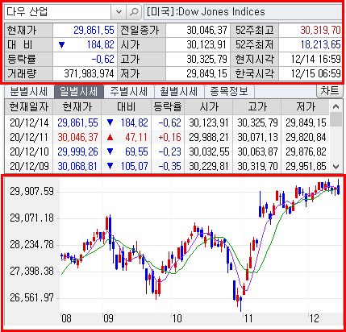Select the 20/12/10 date row
The height and width of the screenshot is (332, 346).
pyautogui.click(x=167, y=151)
